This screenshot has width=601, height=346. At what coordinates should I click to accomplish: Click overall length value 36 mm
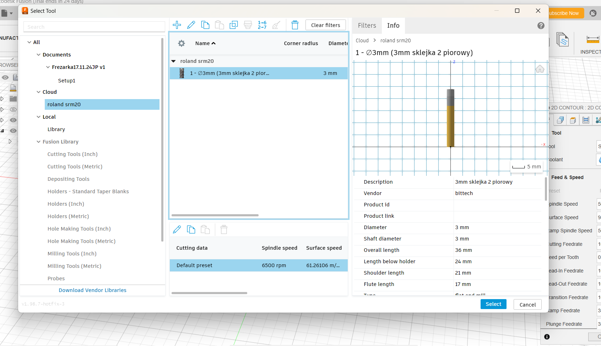pyautogui.click(x=464, y=250)
